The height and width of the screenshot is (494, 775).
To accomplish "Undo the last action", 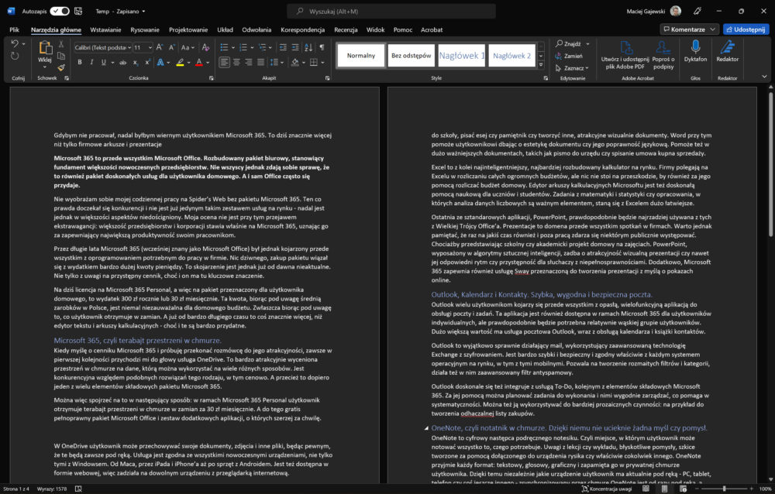I will point(14,44).
